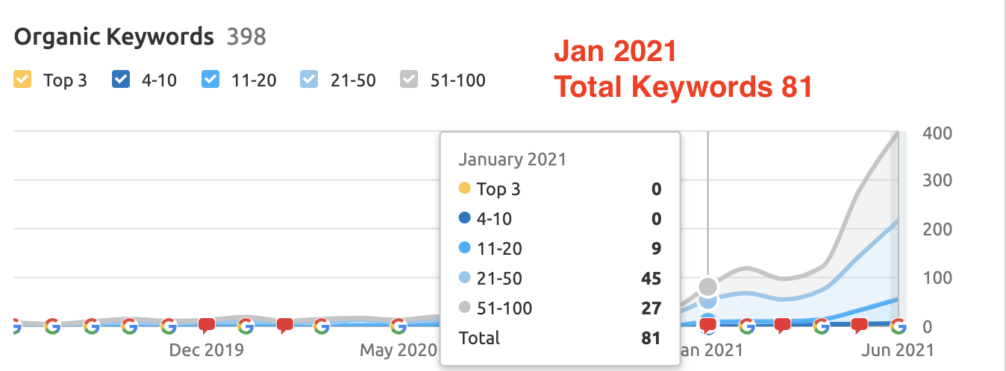Click the Google update icon above Jun 2021

click(898, 326)
